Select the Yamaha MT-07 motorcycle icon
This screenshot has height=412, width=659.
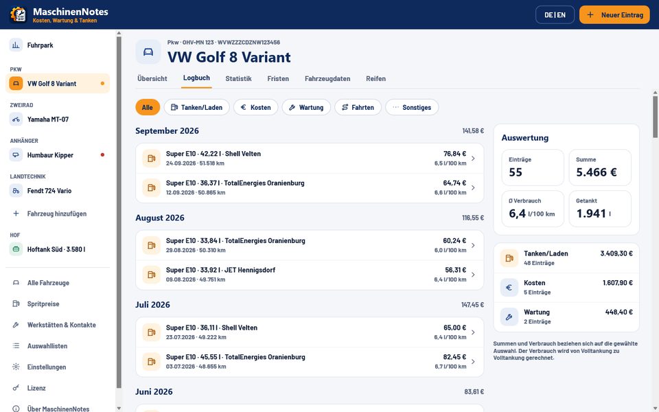click(x=16, y=119)
